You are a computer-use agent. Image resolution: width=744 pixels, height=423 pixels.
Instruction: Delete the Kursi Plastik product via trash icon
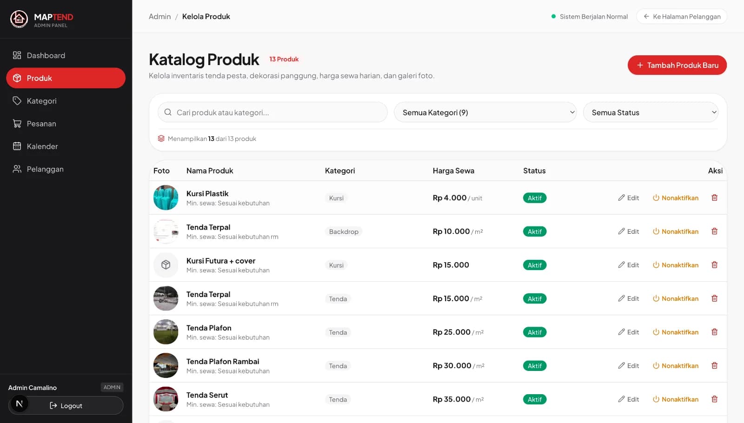click(x=715, y=198)
